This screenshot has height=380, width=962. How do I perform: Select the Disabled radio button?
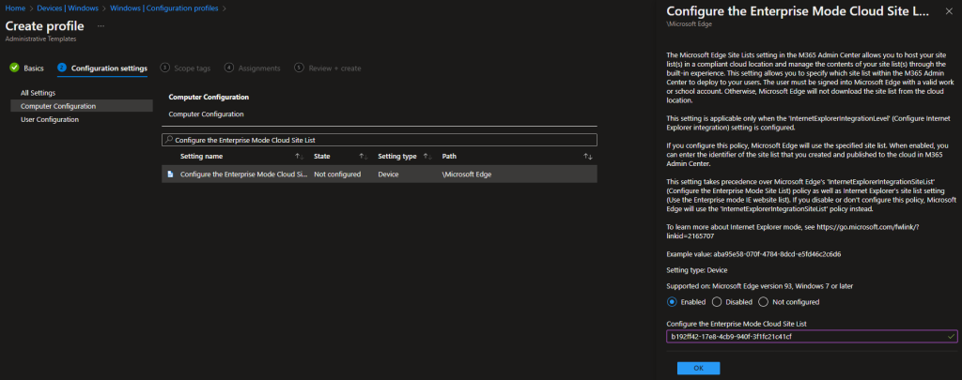[x=717, y=301]
